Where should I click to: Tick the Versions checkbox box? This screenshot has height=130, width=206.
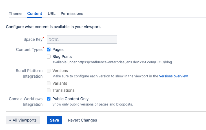point(49,71)
